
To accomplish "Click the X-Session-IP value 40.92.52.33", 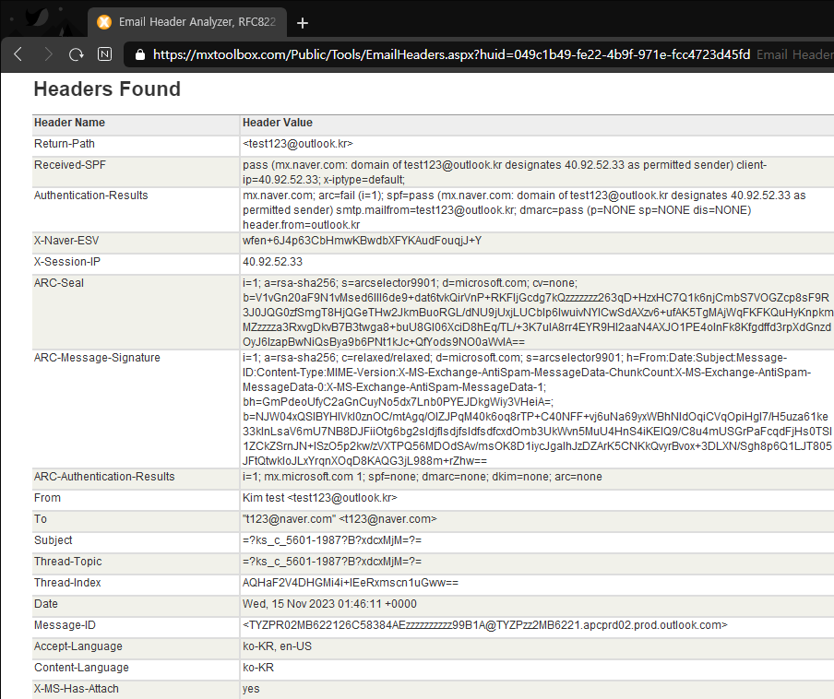I will tap(272, 262).
